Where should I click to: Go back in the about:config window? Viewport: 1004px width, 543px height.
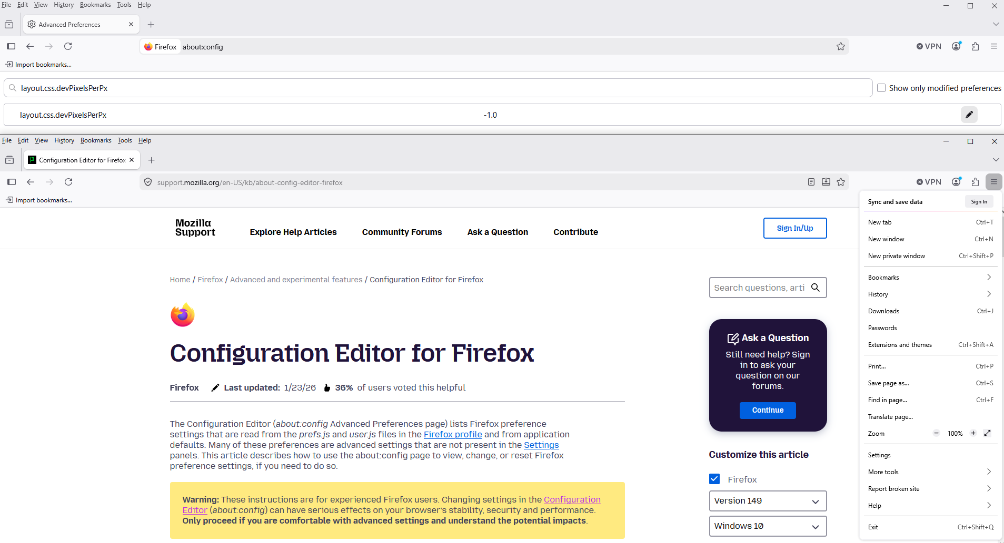tap(30, 46)
